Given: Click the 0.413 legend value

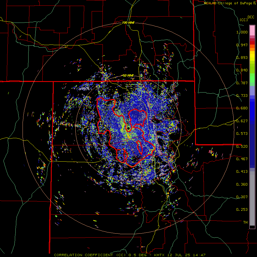Looking at the screenshot, I should click(242, 172).
